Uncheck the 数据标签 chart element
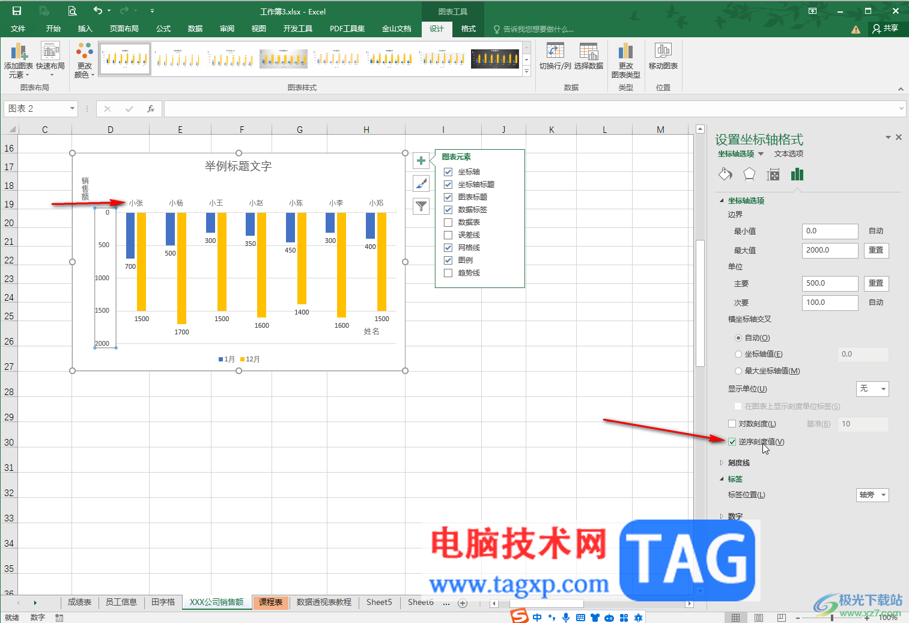This screenshot has width=909, height=623. tap(448, 210)
